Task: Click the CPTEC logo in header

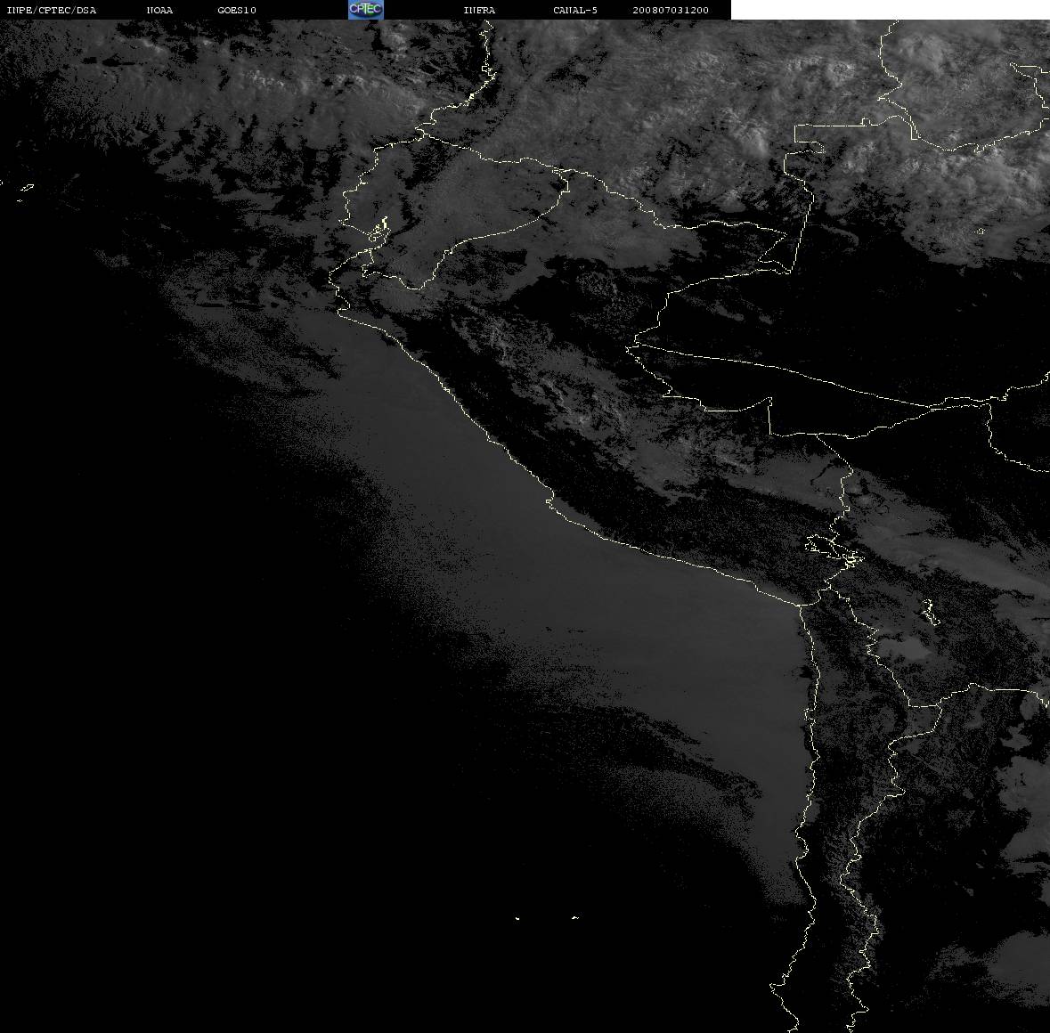Action: 366,10
